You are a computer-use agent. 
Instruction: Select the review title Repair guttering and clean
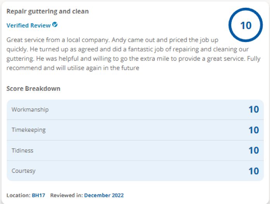tap(48, 11)
